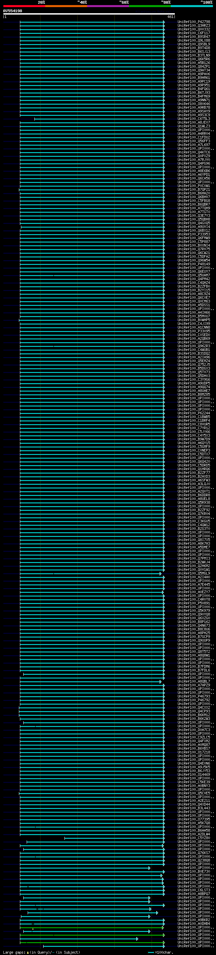Select label UniRef100_B0WHP5
Screen dimensions: 216x955
click(x=194, y=320)
